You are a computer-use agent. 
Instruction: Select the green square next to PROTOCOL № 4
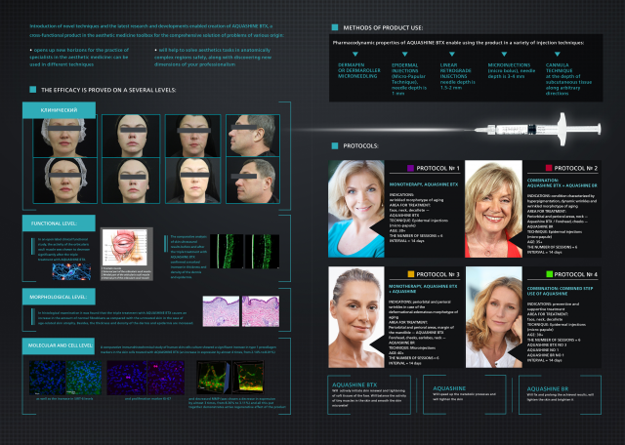549,274
